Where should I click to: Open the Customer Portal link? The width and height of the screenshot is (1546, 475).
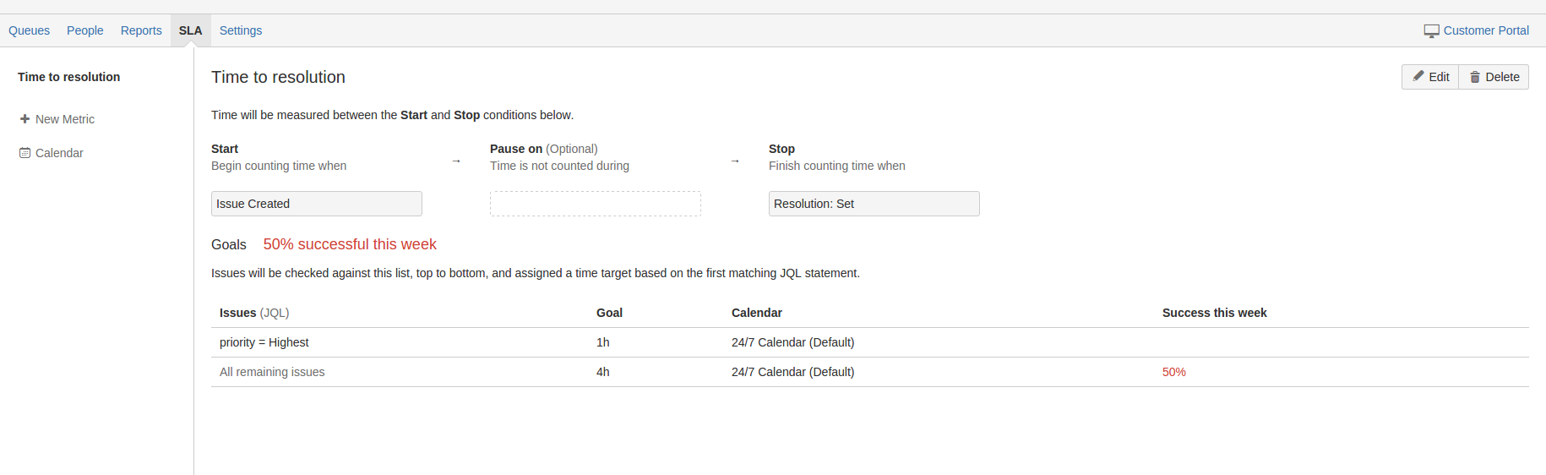tap(1486, 30)
